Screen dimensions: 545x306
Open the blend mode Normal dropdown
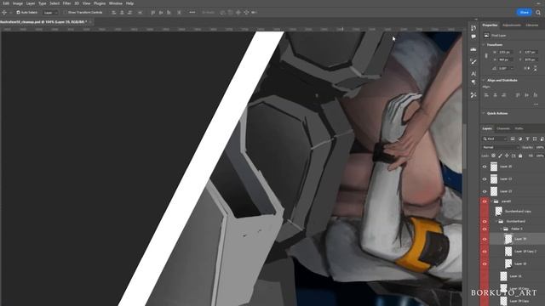(x=500, y=147)
